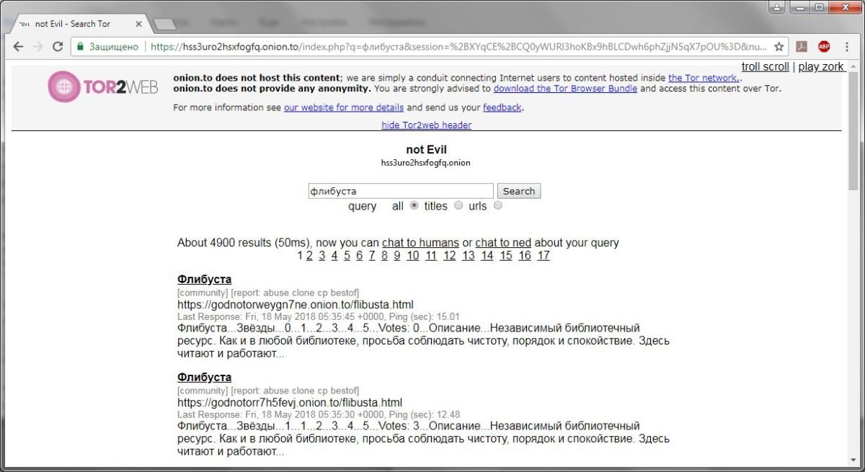This screenshot has width=865, height=472.
Task: Click the green secure padlock icon
Action: [80, 47]
